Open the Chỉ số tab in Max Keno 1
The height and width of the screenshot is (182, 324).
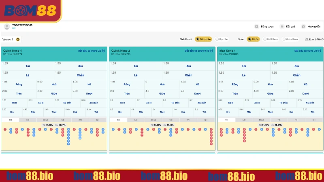261,120
